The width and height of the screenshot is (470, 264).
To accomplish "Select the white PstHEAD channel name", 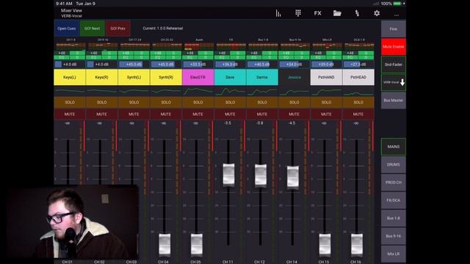I will 358,77.
